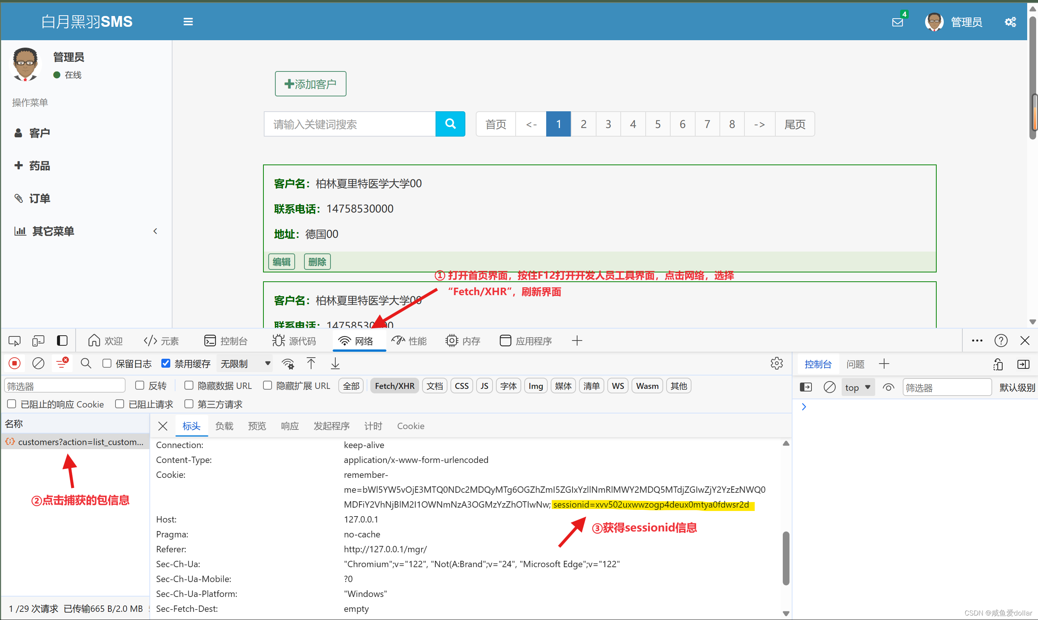1038x620 pixels.
Task: Open the 无限制 throttling dropdown
Action: coord(245,364)
